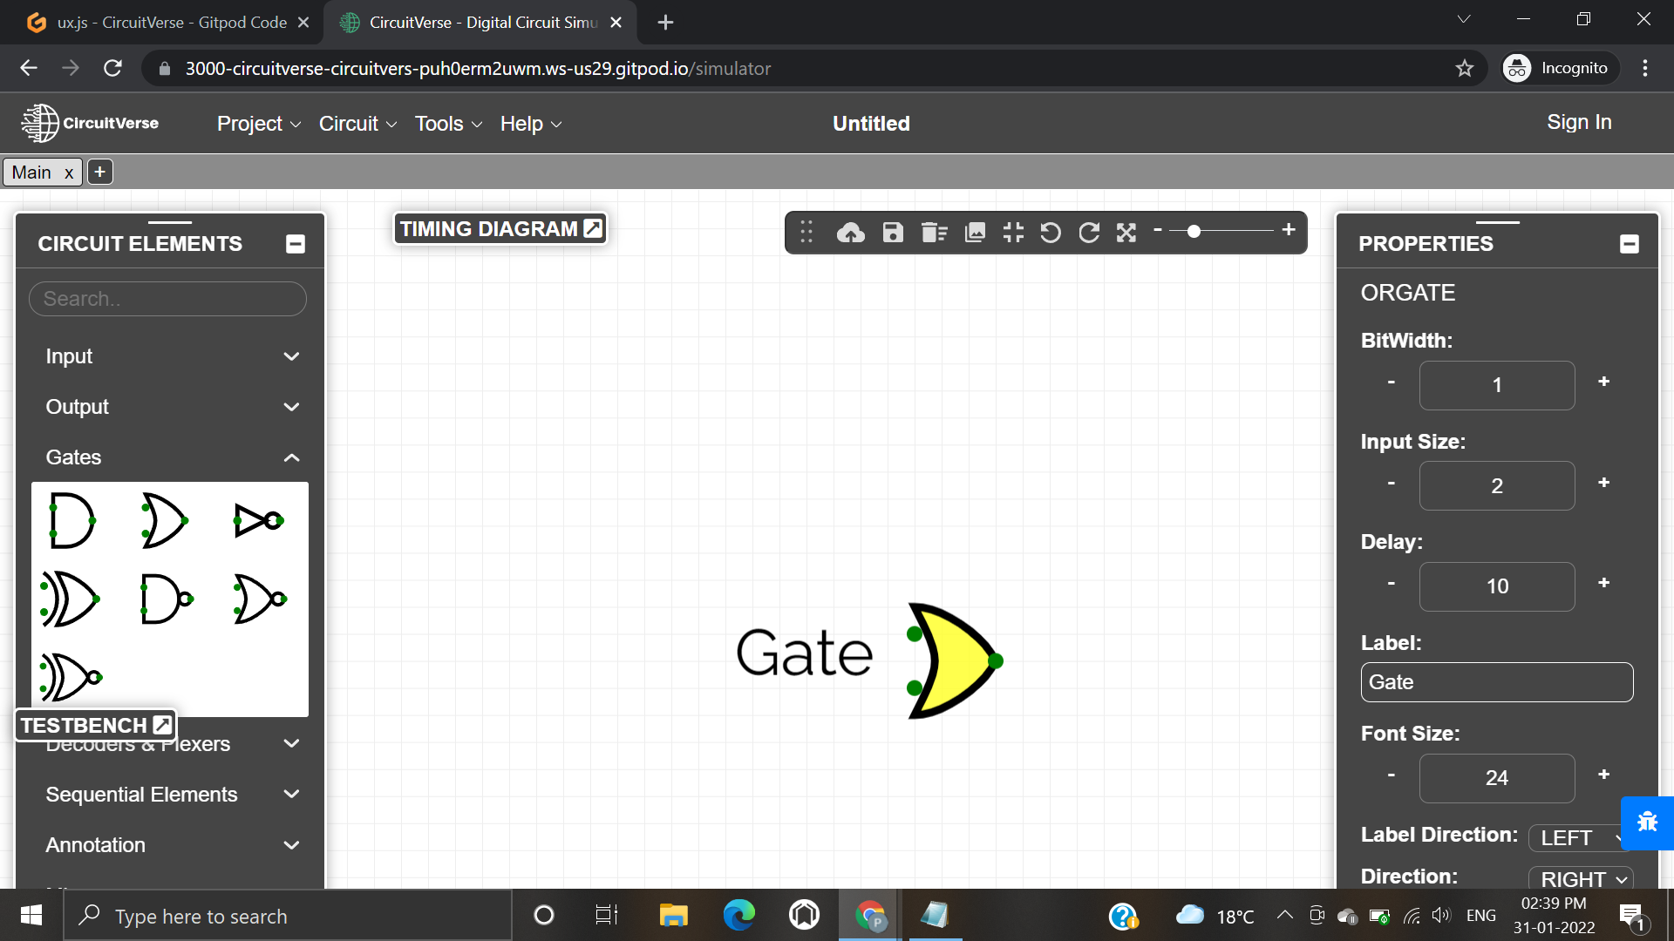Collapse the Properties panel

coord(1629,244)
